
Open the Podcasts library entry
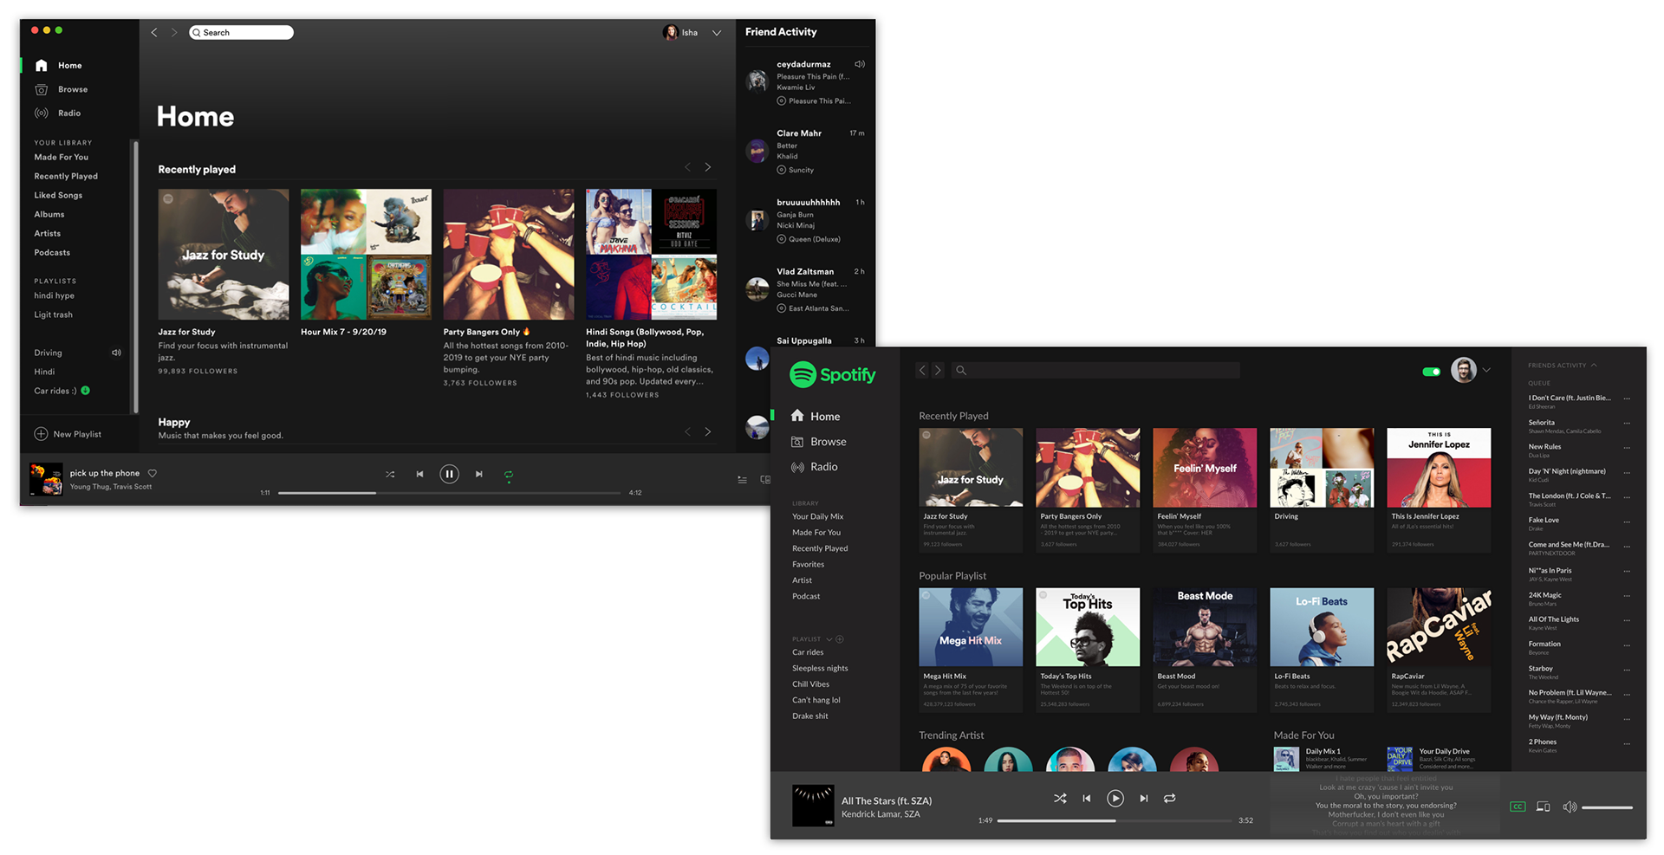click(52, 252)
